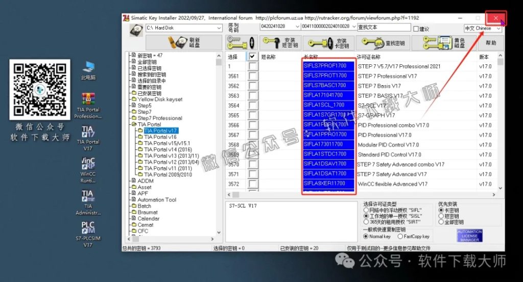Open the Automation License Manager icon

click(x=470, y=236)
